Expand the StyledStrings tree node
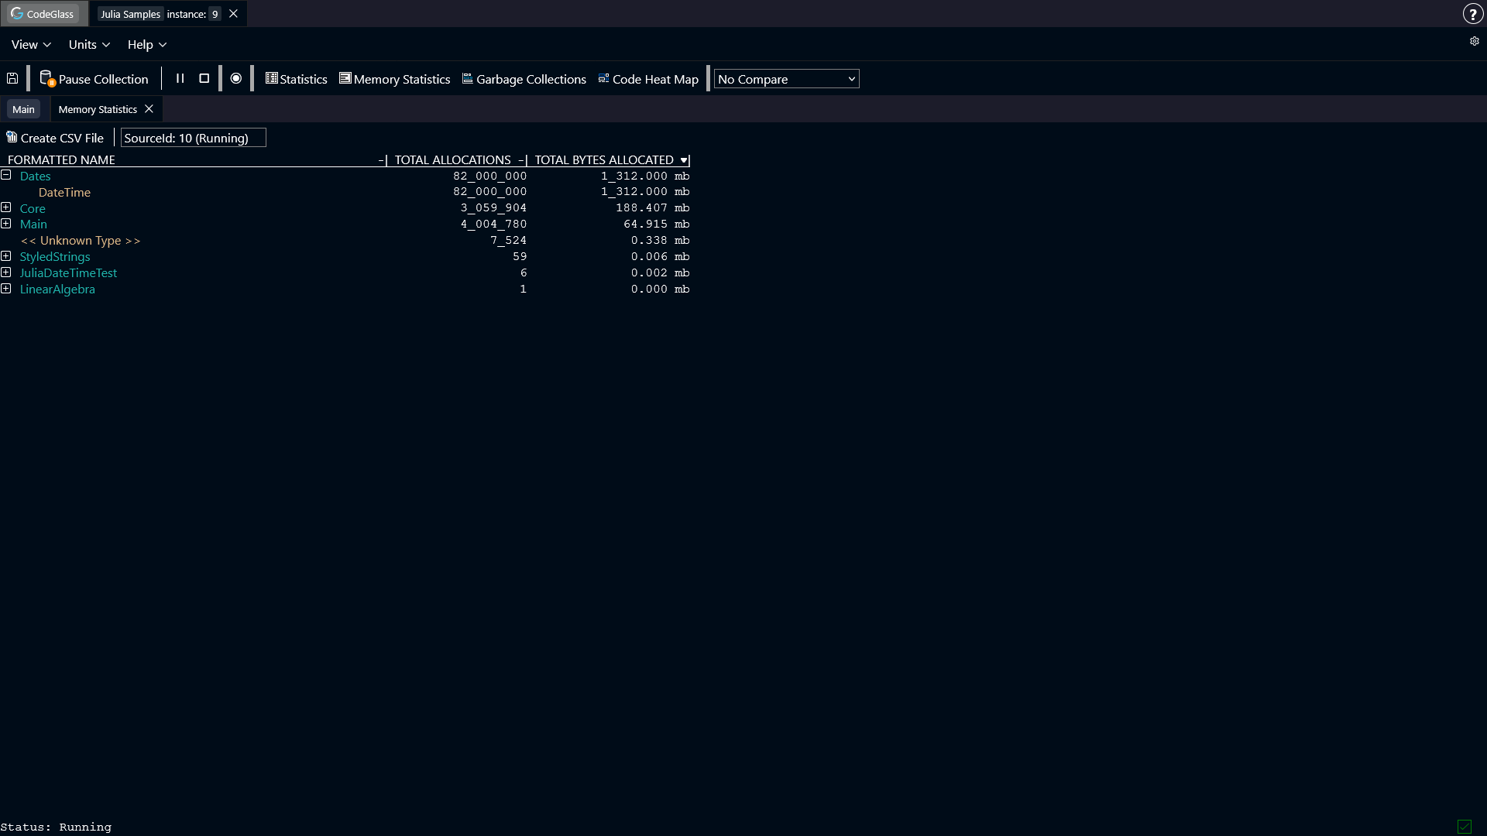Image resolution: width=1487 pixels, height=836 pixels. [x=5, y=257]
